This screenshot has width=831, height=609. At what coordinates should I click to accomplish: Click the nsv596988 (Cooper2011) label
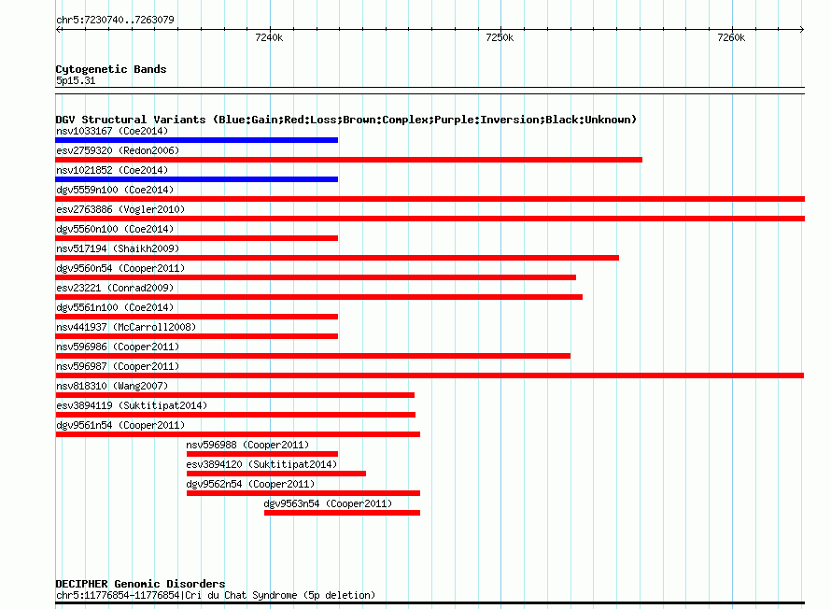(x=247, y=445)
